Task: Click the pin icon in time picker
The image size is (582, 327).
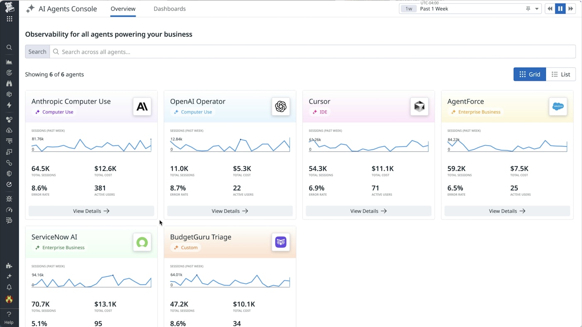Action: coord(528,9)
